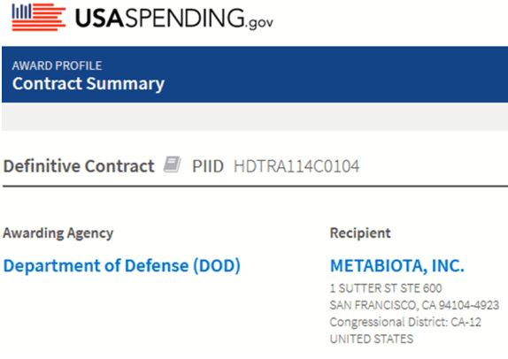Click the UNITED STATES country text
This screenshot has height=359, width=508.
pyautogui.click(x=372, y=339)
